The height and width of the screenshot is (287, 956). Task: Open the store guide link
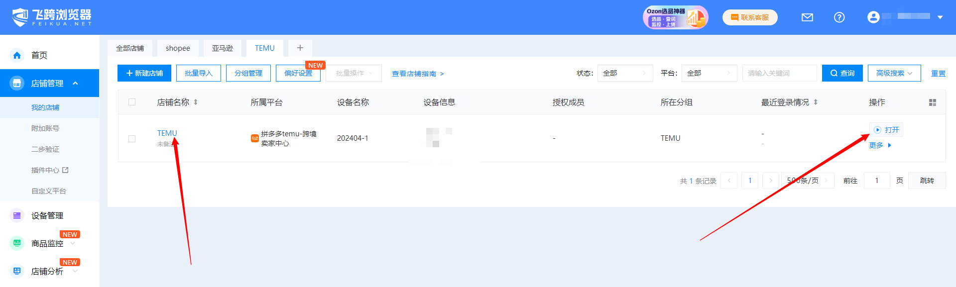(x=417, y=74)
